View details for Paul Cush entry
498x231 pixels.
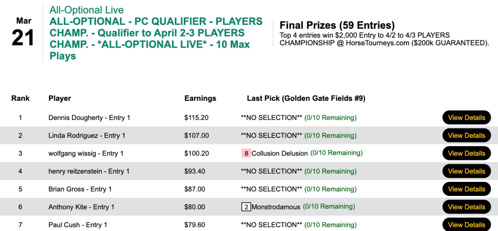466,225
